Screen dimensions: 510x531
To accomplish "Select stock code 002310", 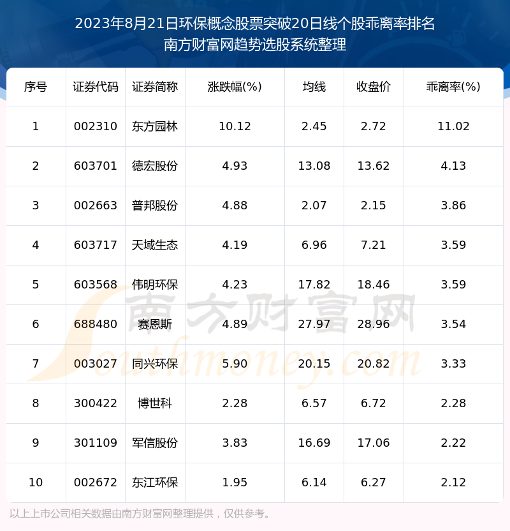I will 96,126.
